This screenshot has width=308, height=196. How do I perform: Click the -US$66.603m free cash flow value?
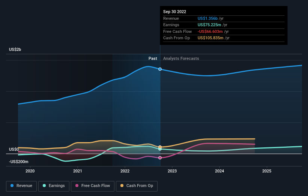click(x=210, y=31)
